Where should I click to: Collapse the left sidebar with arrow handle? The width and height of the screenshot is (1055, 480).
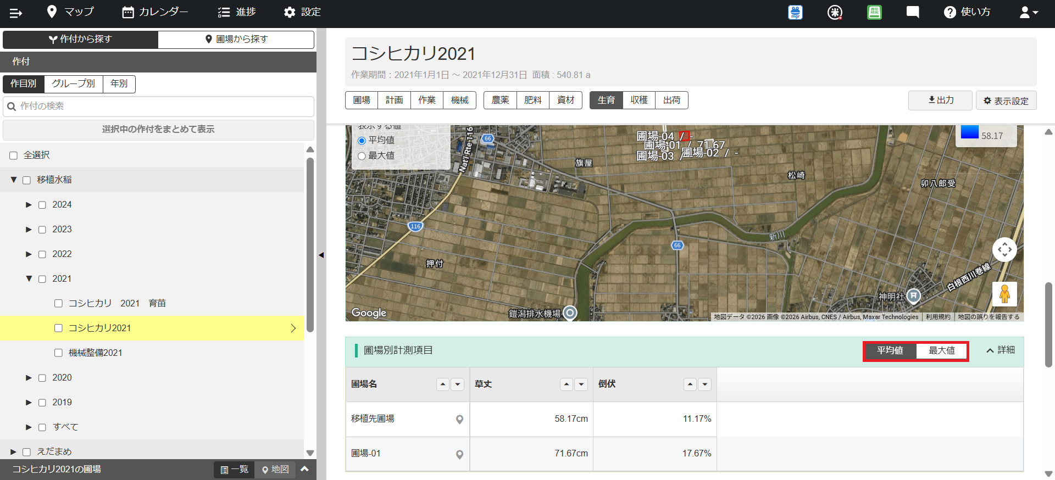[x=321, y=255]
